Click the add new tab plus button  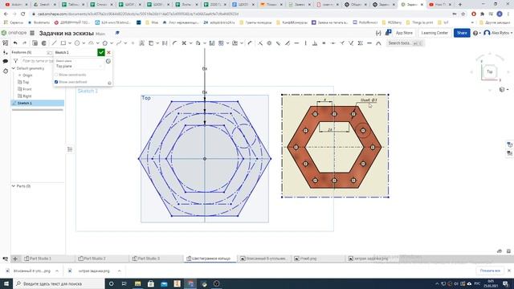click(x=15, y=258)
